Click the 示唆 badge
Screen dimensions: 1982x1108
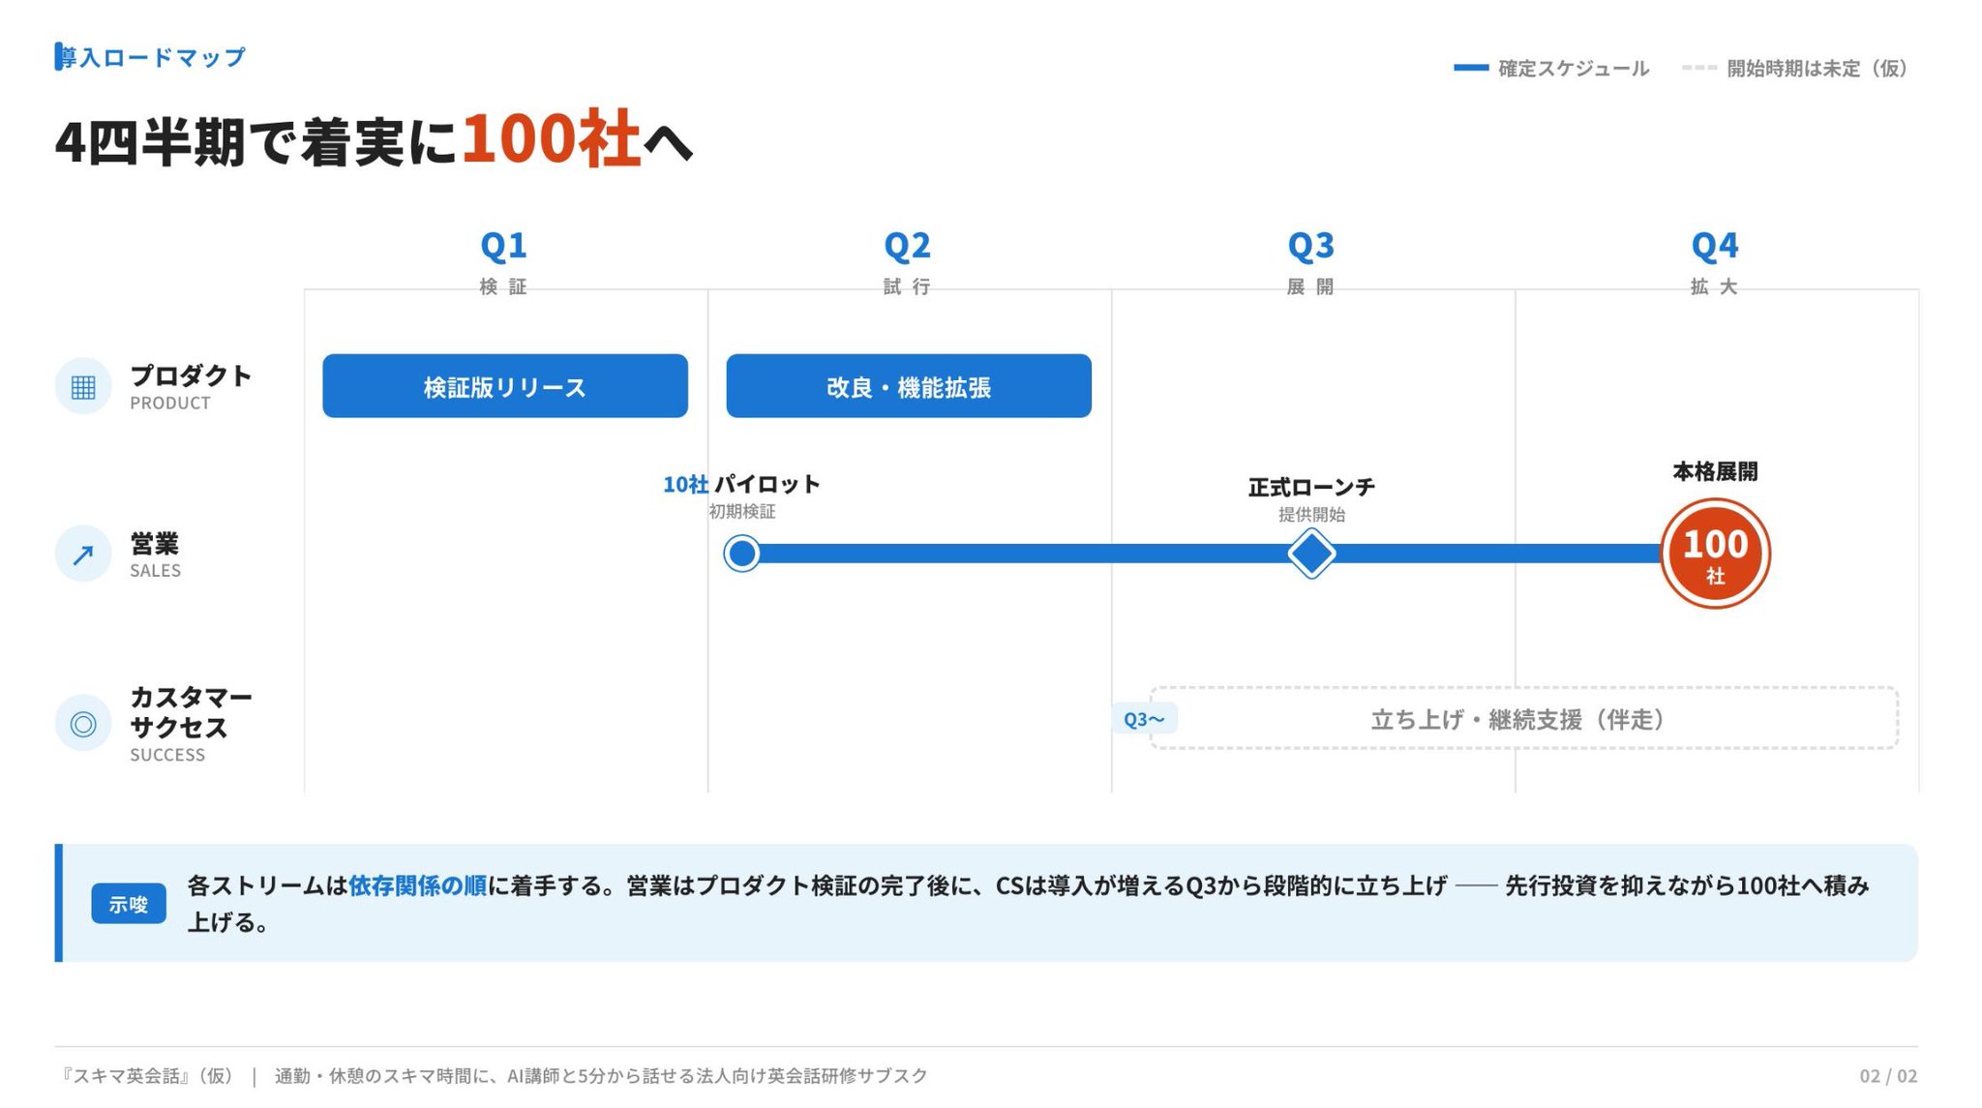[x=129, y=904]
